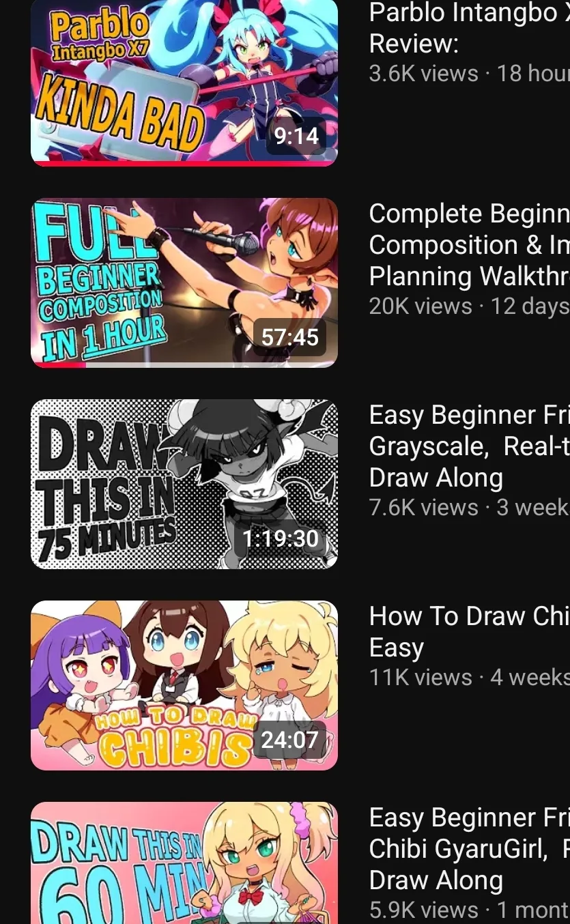Click the 24:07 duration badge
The image size is (570, 924).
click(289, 740)
